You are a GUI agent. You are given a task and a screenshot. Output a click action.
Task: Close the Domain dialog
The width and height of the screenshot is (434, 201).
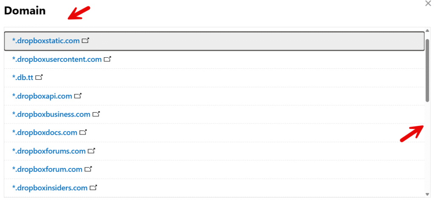tap(428, 3)
